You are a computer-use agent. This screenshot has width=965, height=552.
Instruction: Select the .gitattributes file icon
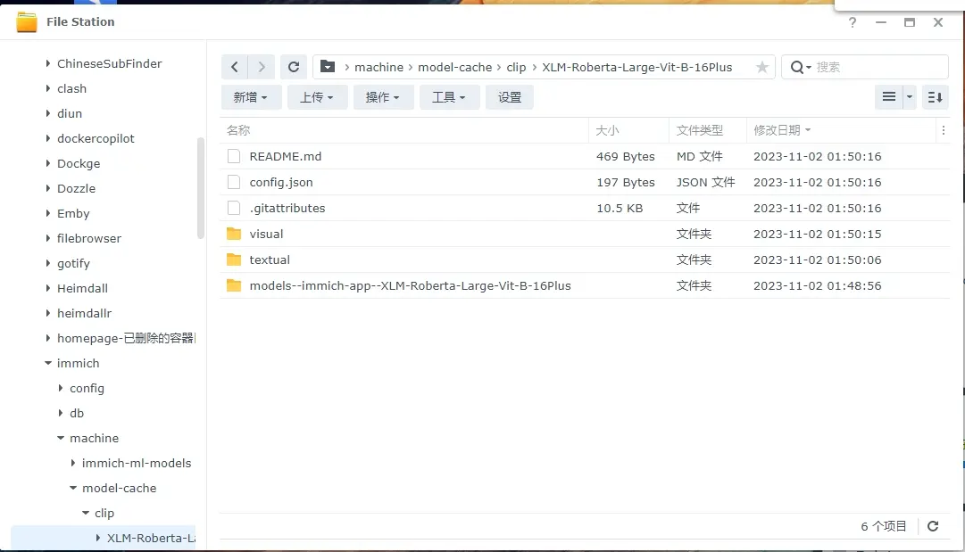pos(234,208)
